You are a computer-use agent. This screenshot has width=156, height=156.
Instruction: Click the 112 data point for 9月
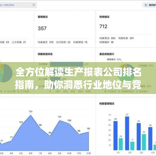(59, 120)
